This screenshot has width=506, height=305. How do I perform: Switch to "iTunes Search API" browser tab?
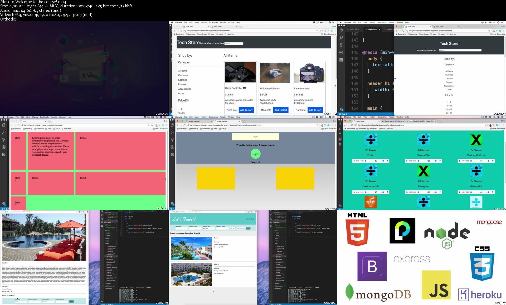point(394,121)
